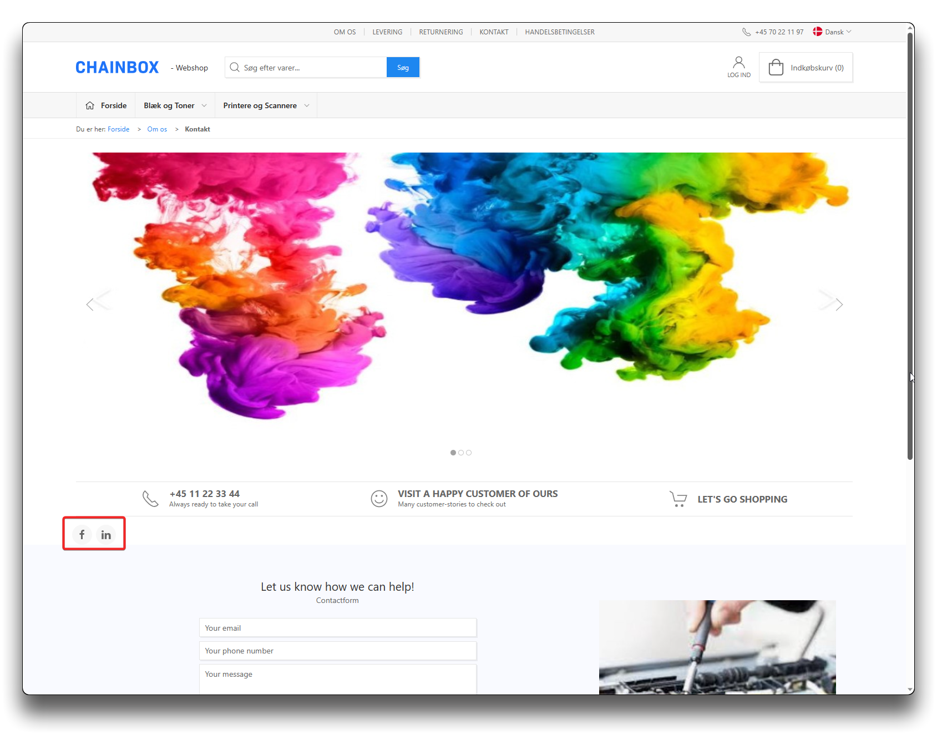The width and height of the screenshot is (937, 735).
Task: Go to previous carousel slide arrow
Action: click(x=90, y=304)
